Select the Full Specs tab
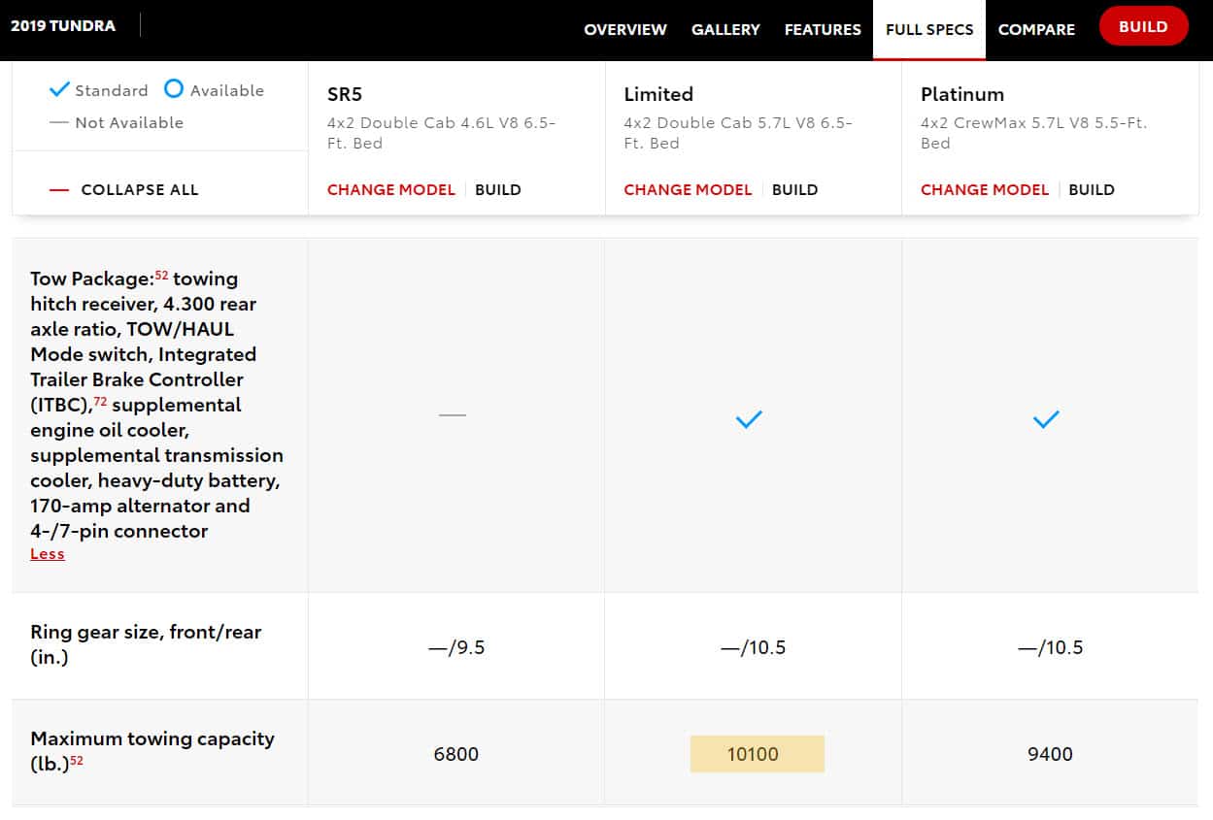 pyautogui.click(x=929, y=29)
